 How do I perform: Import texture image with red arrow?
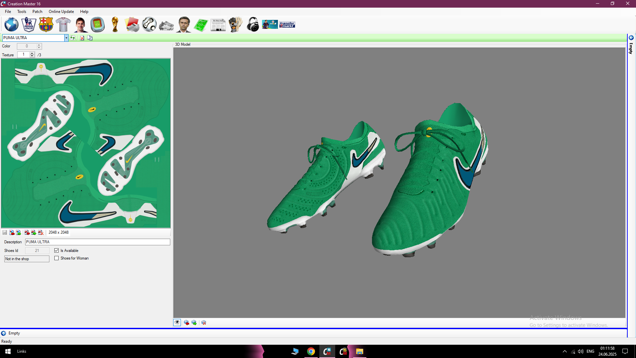point(12,232)
